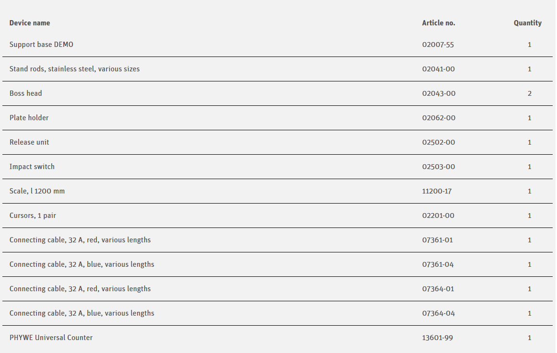
Task: Click the Device name column header
Action: pyautogui.click(x=30, y=23)
